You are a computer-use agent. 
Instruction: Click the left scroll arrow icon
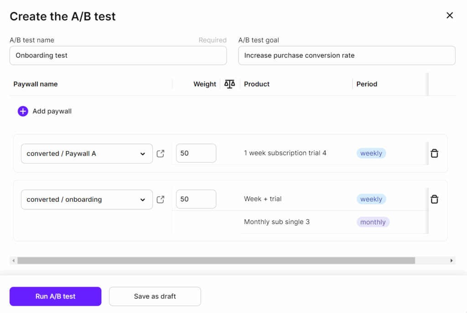[x=15, y=260]
